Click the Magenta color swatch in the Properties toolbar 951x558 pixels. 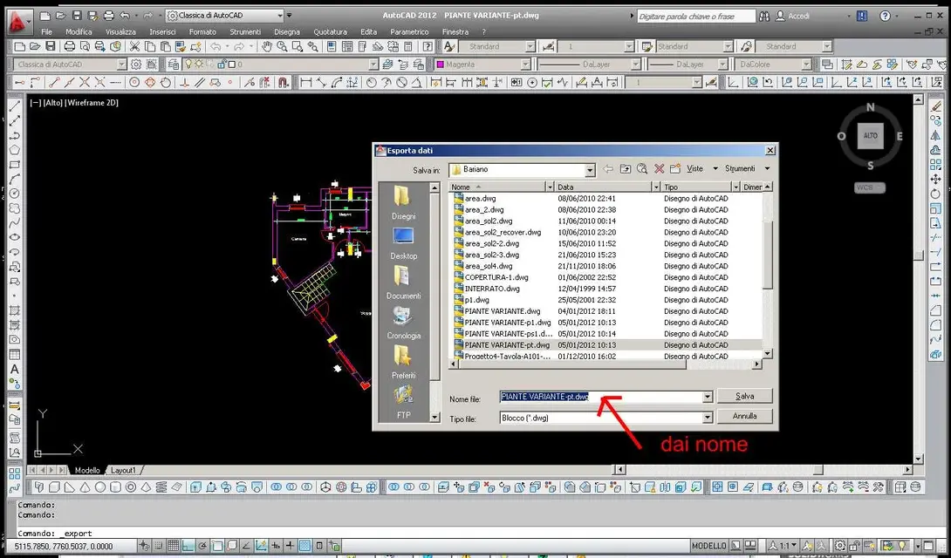[x=441, y=64]
